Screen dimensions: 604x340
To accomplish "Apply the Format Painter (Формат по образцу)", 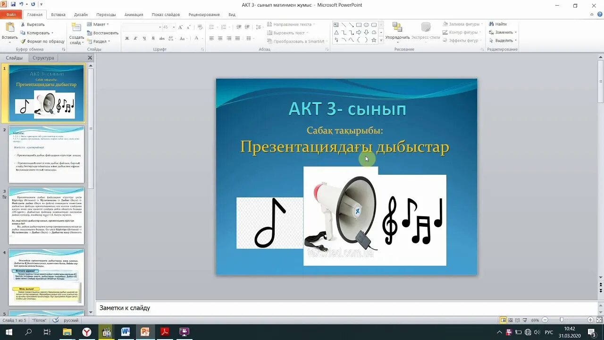I will [x=42, y=42].
